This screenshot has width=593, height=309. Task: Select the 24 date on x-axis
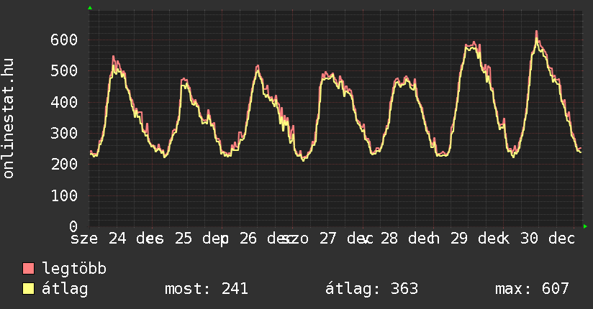(x=117, y=239)
